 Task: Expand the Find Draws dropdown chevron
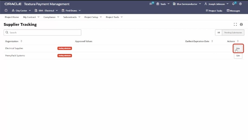click(80, 10)
